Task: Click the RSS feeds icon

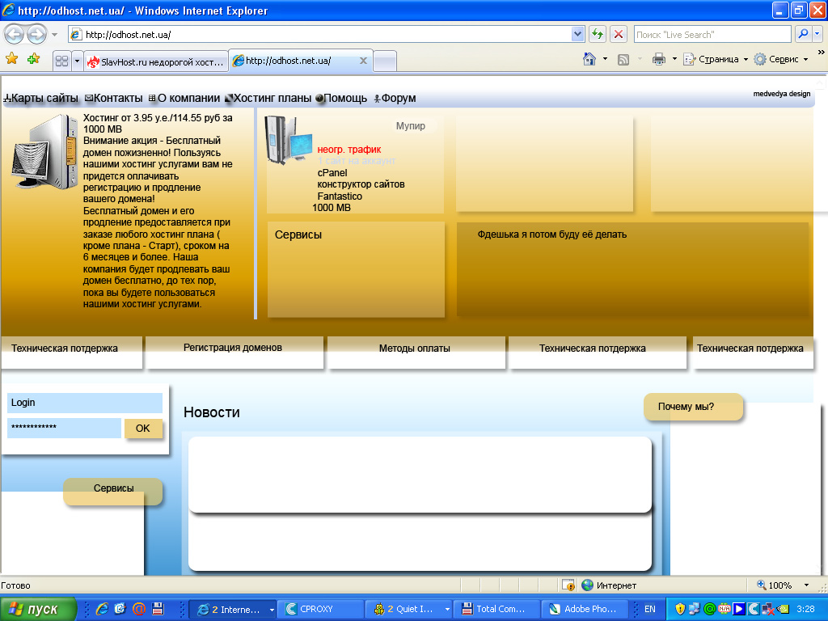Action: click(x=623, y=60)
